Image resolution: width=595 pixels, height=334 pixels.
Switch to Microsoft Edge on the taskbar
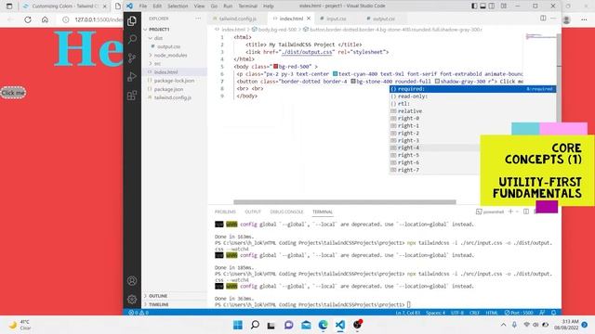click(x=323, y=325)
